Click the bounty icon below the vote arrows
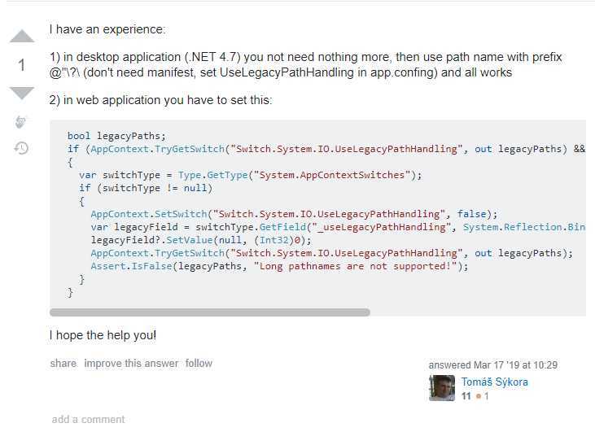 click(20, 122)
